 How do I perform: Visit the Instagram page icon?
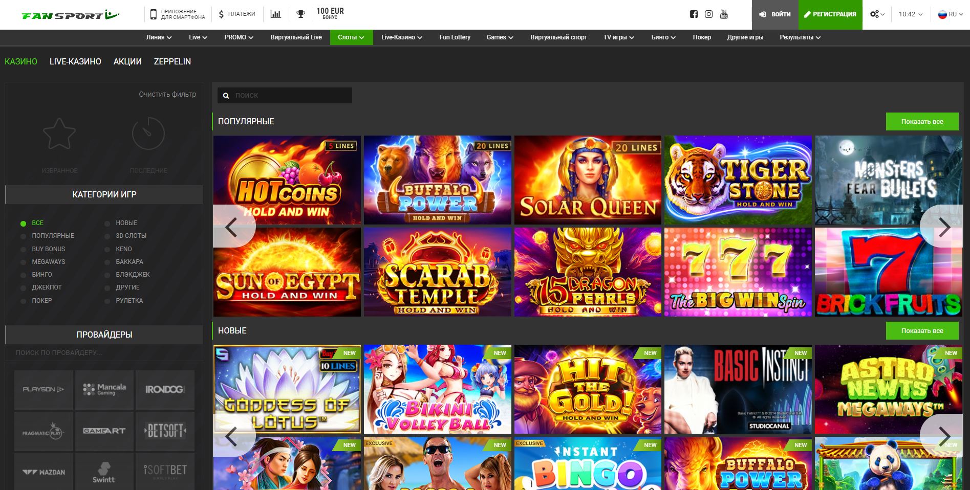point(708,14)
